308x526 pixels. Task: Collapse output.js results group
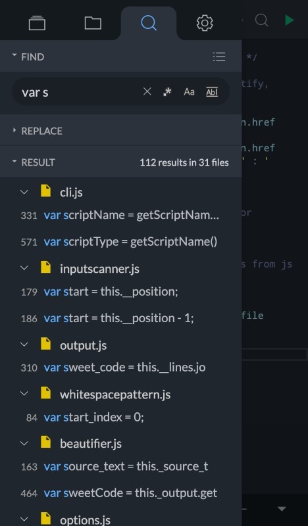pyautogui.click(x=24, y=345)
